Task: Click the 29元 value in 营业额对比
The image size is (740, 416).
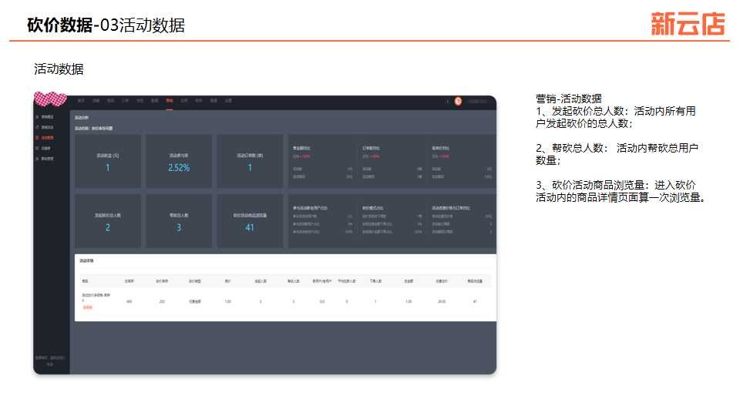Action: (349, 177)
